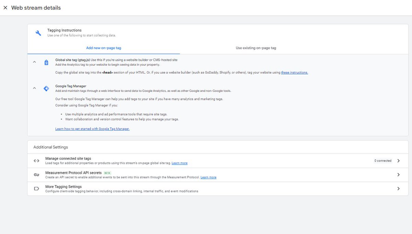This screenshot has height=234, width=412.
Task: Click the 'Web stream details' title
Action: [x=36, y=8]
